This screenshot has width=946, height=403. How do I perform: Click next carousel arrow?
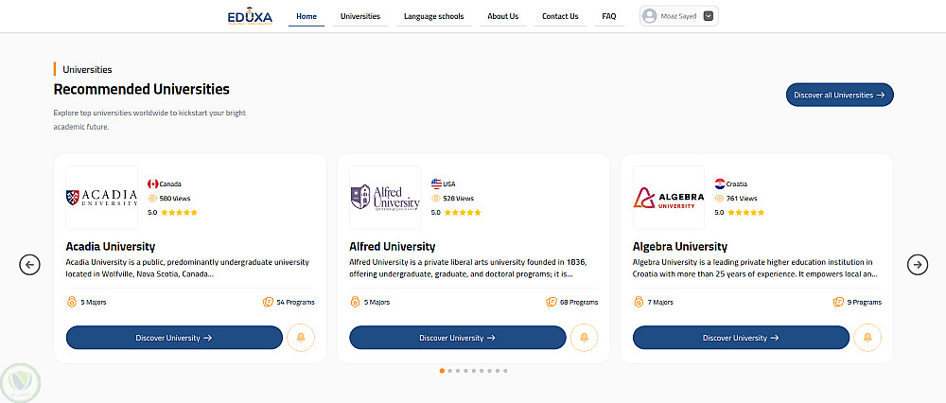[x=917, y=265]
